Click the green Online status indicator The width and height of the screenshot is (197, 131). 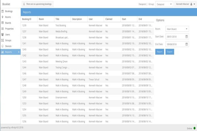pos(194,128)
